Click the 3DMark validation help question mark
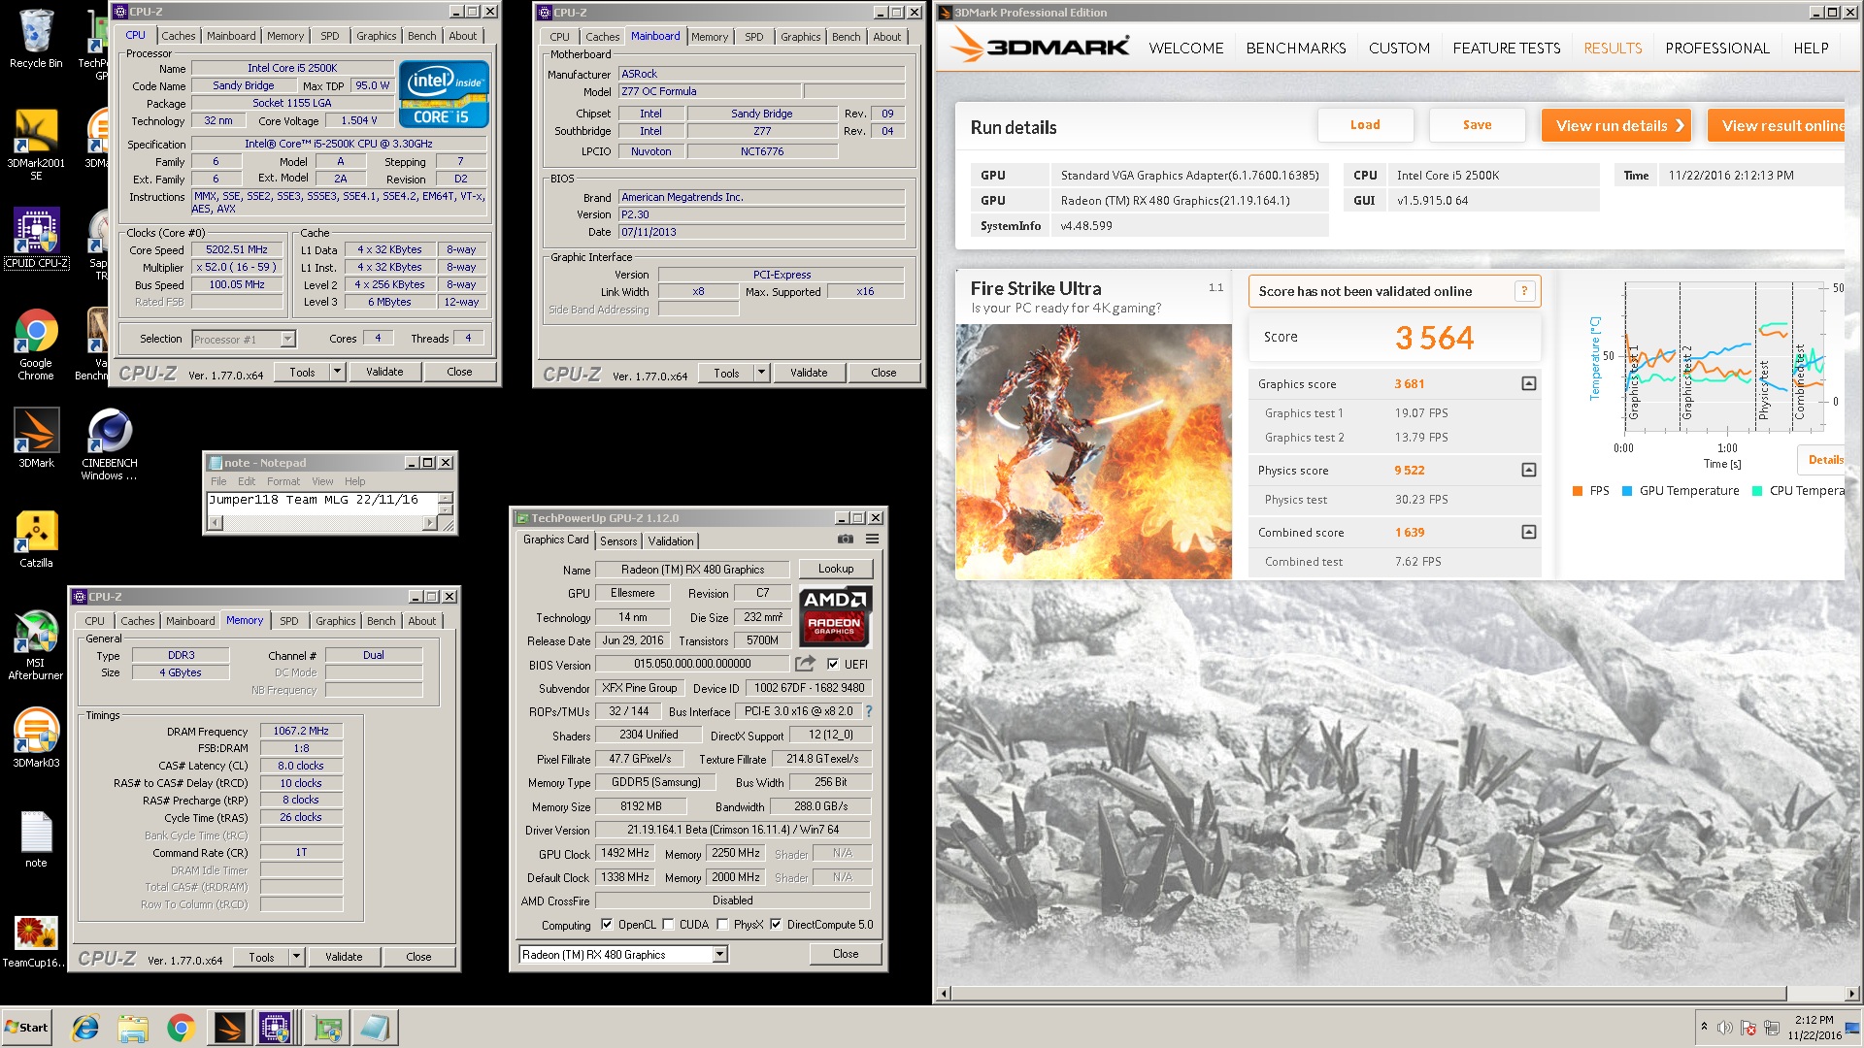 (1524, 291)
